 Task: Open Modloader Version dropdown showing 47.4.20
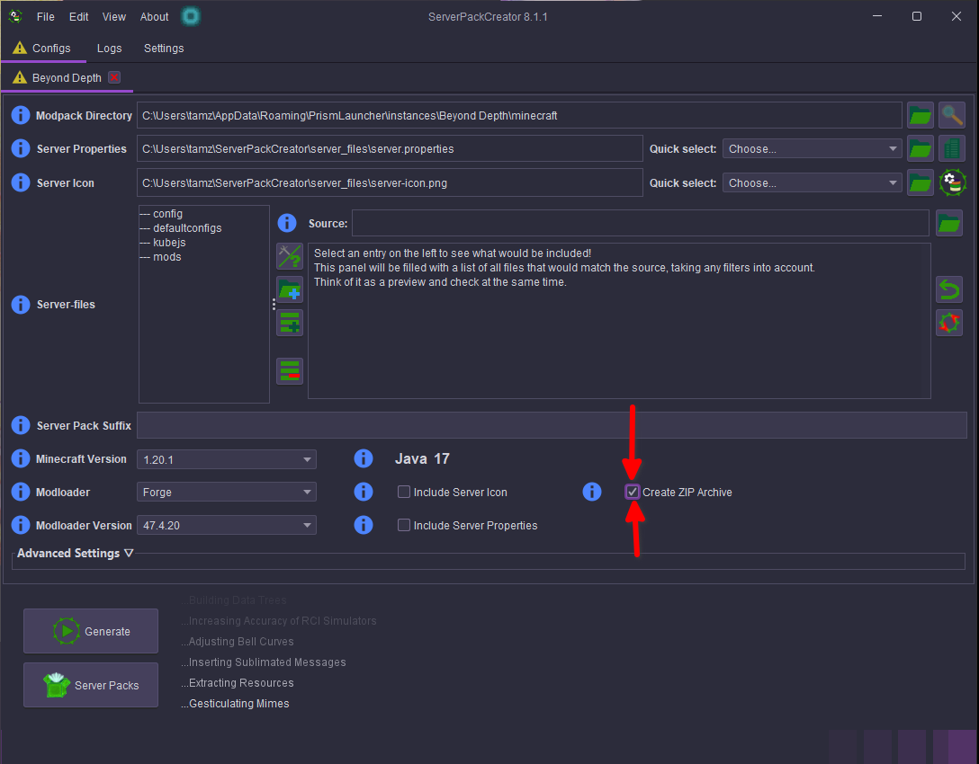(x=226, y=525)
